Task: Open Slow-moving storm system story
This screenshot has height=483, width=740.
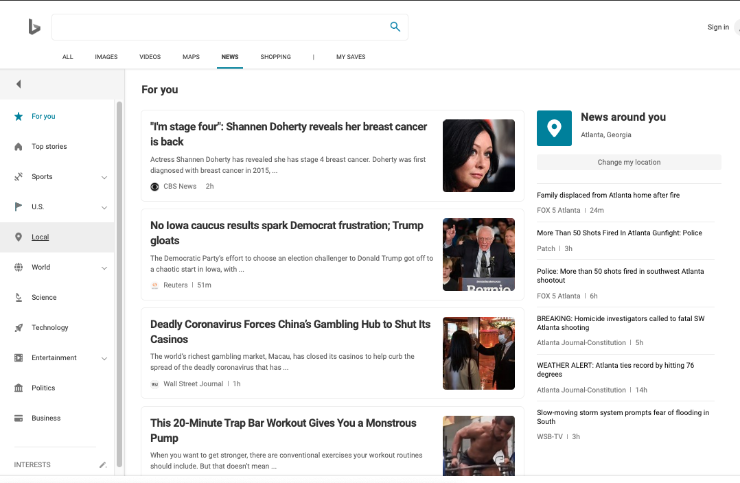Action: [x=623, y=417]
